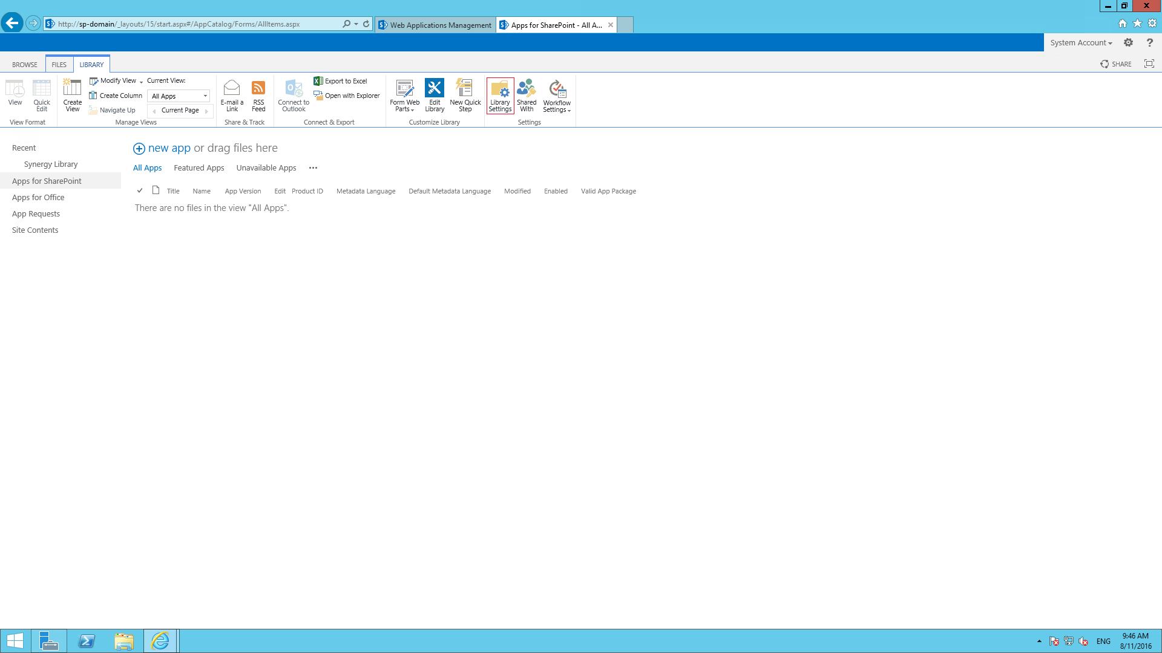Open the System Account menu
This screenshot has height=653, width=1162.
click(1081, 43)
